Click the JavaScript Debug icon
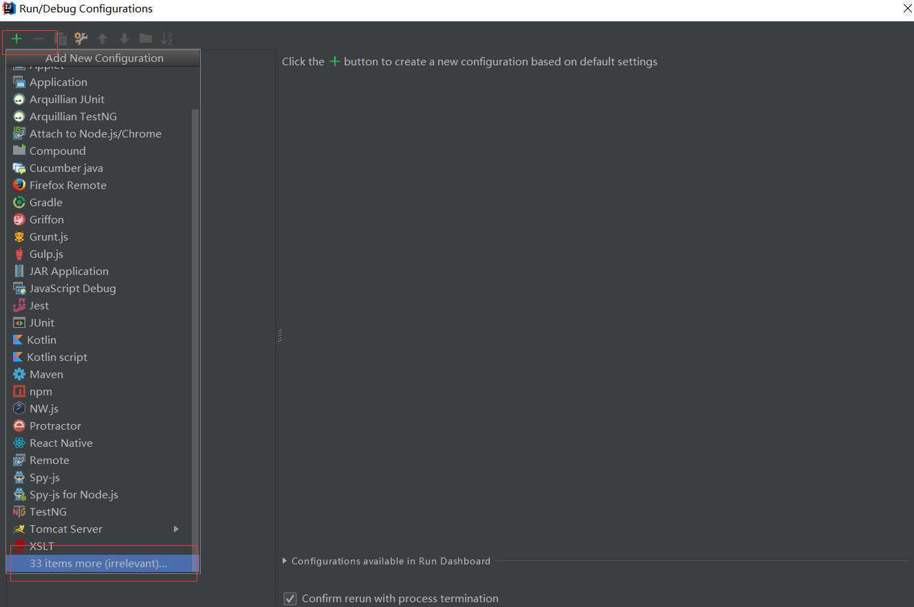 (x=19, y=288)
